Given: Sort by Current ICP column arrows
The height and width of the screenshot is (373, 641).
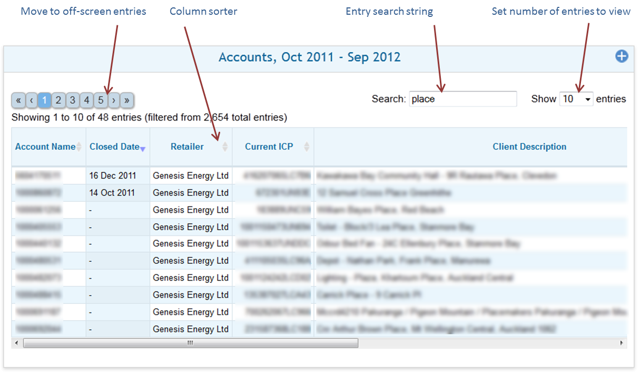Looking at the screenshot, I should tap(307, 147).
